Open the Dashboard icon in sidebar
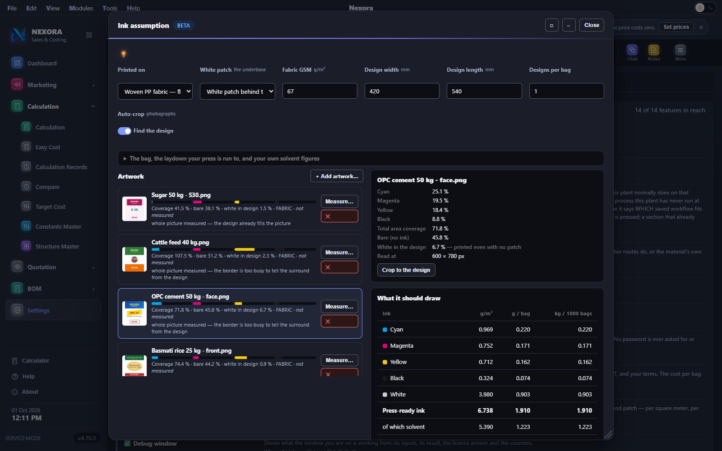 (17, 63)
